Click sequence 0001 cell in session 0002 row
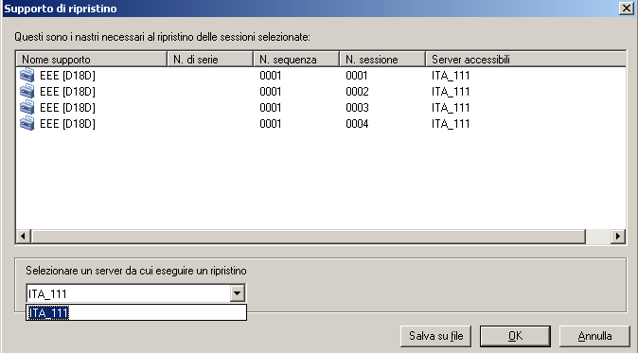This screenshot has height=353, width=638. (271, 92)
